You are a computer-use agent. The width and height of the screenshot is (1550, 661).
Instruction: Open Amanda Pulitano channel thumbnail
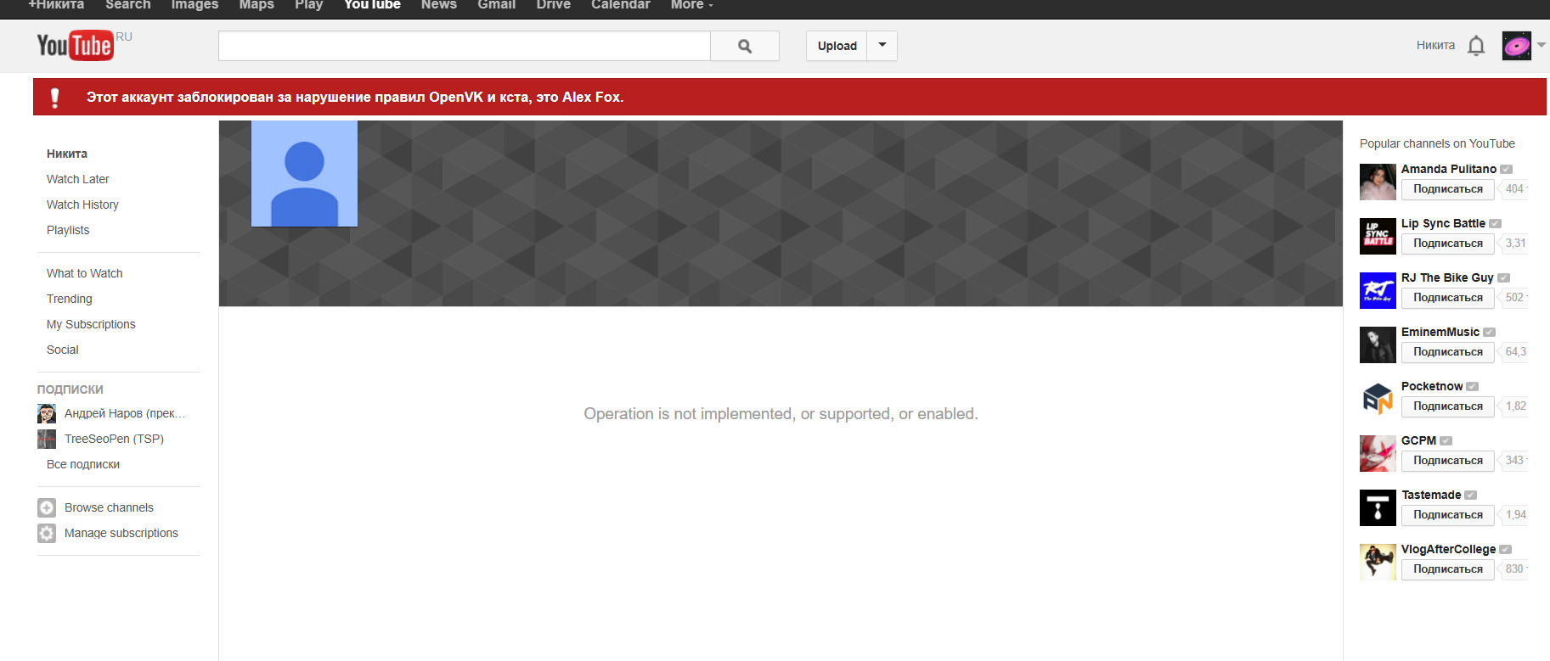tap(1378, 182)
